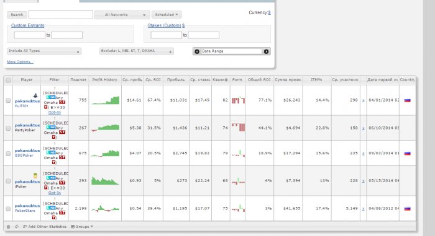Viewport: 435px width, 236px height.
Task: Open the Groups menu
Action: (x=82, y=227)
